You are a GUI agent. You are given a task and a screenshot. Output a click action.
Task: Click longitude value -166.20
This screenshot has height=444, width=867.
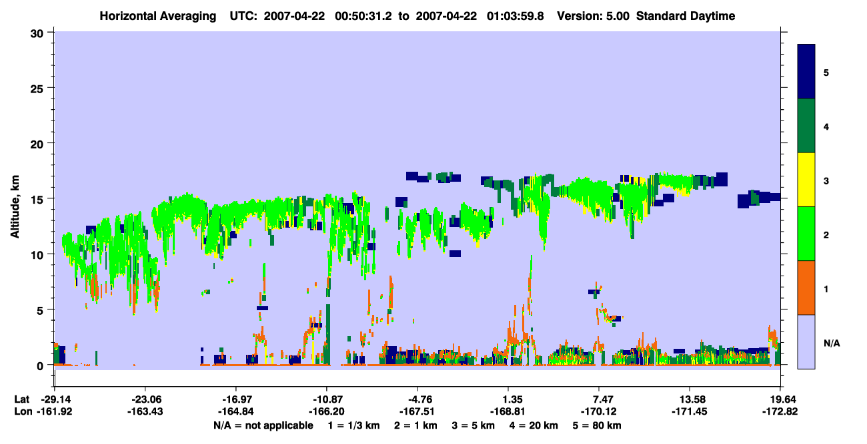coord(327,411)
